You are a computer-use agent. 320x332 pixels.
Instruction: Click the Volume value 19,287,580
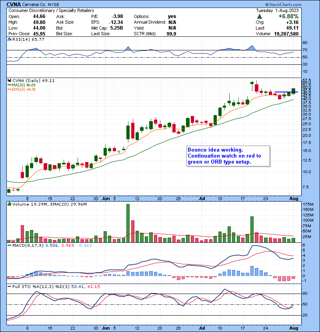coord(286,34)
